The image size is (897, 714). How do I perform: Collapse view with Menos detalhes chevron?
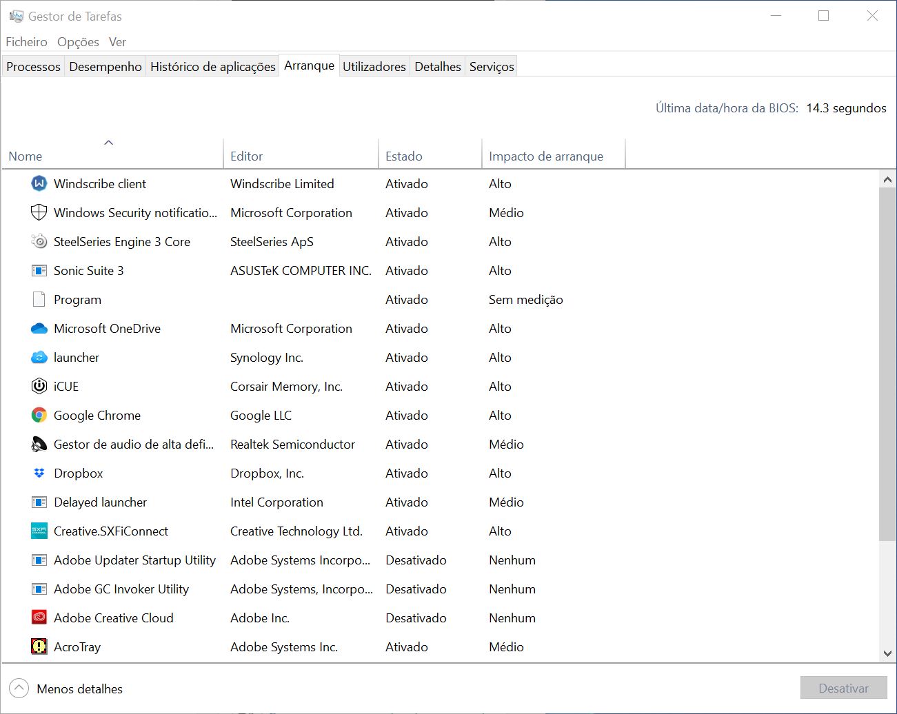[x=19, y=688]
